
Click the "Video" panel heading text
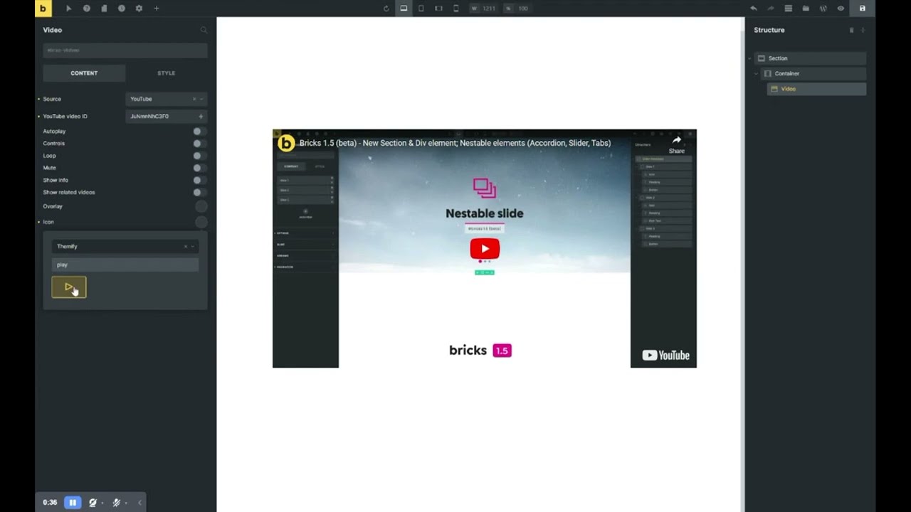point(53,30)
